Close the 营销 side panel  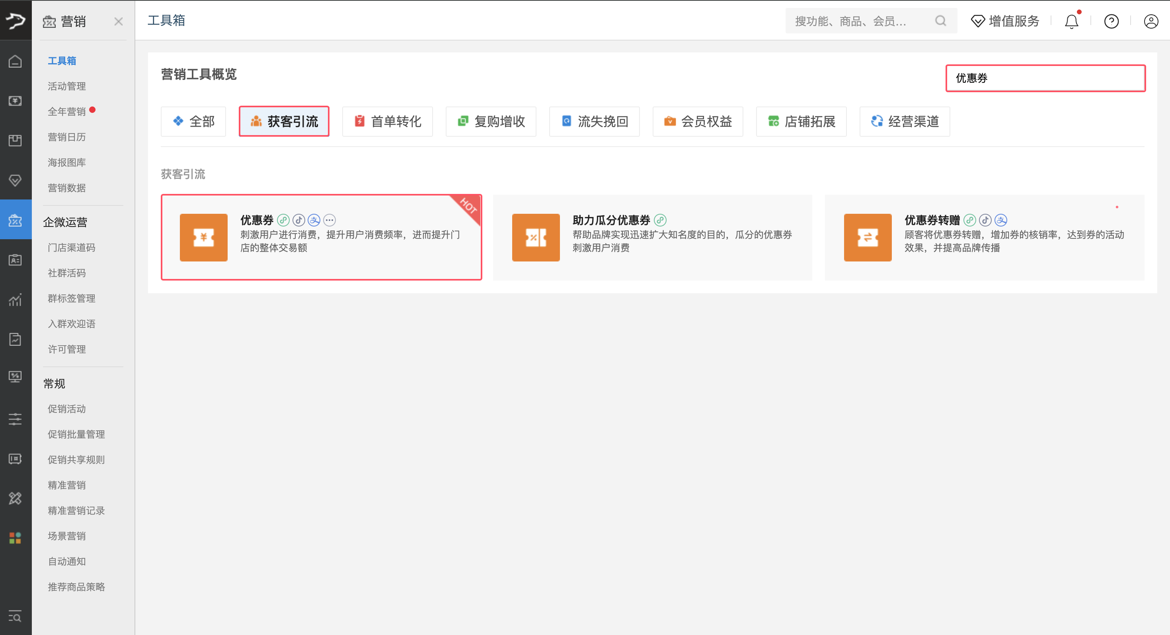tap(119, 21)
